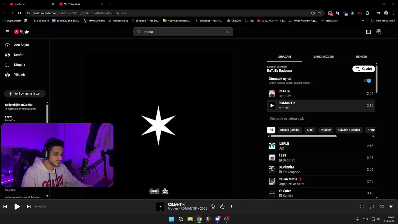Open a new browser tab
Viewport: 398px width, 224px height.
[x=110, y=4]
